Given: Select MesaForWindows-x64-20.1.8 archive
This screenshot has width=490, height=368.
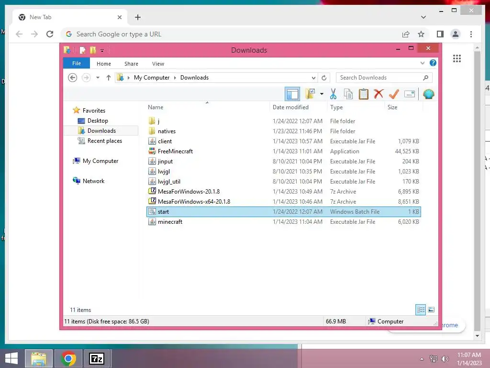Looking at the screenshot, I should (284, 202).
